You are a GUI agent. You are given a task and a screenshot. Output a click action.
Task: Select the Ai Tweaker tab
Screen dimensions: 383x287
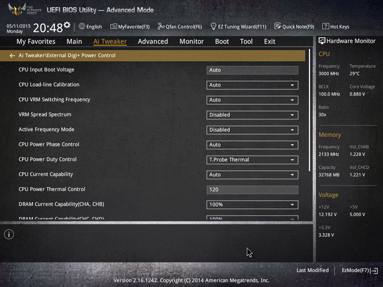pyautogui.click(x=110, y=41)
